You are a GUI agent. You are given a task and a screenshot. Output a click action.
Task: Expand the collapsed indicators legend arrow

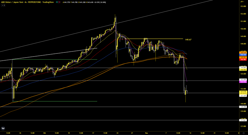3,5
